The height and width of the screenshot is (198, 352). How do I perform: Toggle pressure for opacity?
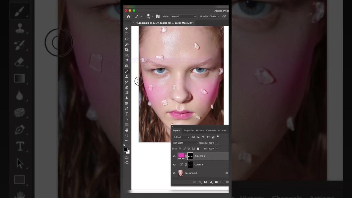(224, 16)
